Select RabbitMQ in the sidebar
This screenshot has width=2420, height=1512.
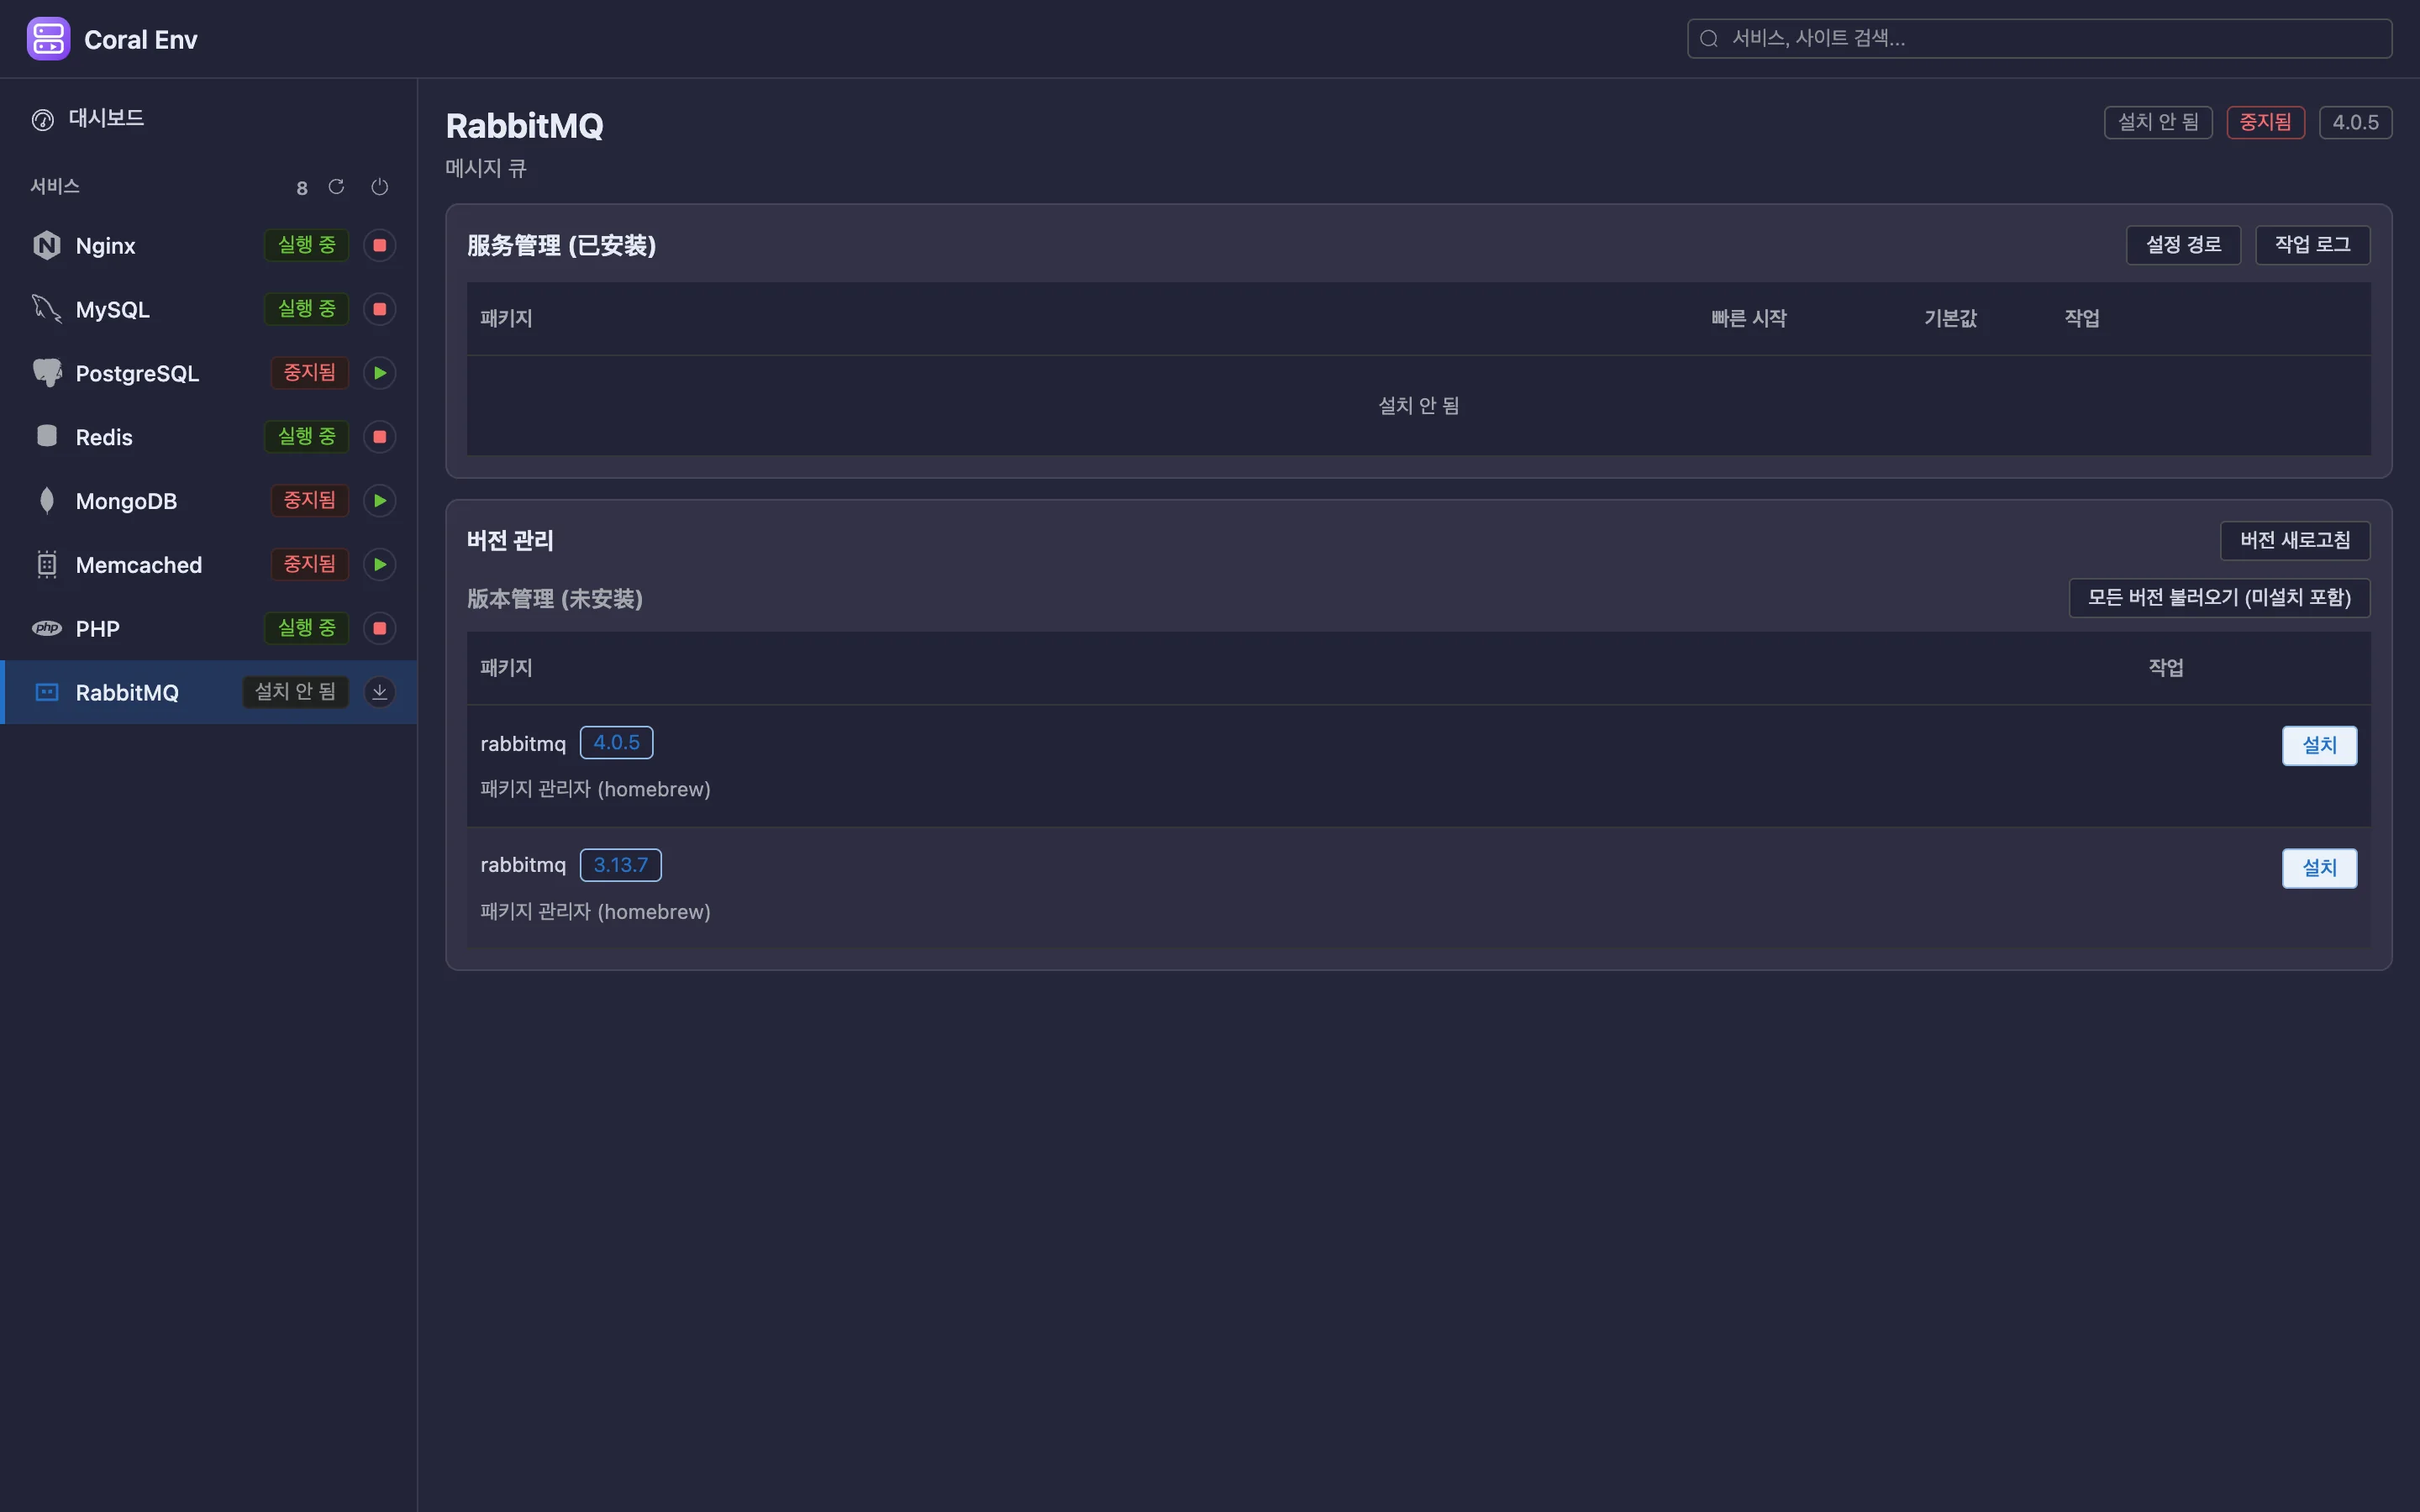point(208,692)
